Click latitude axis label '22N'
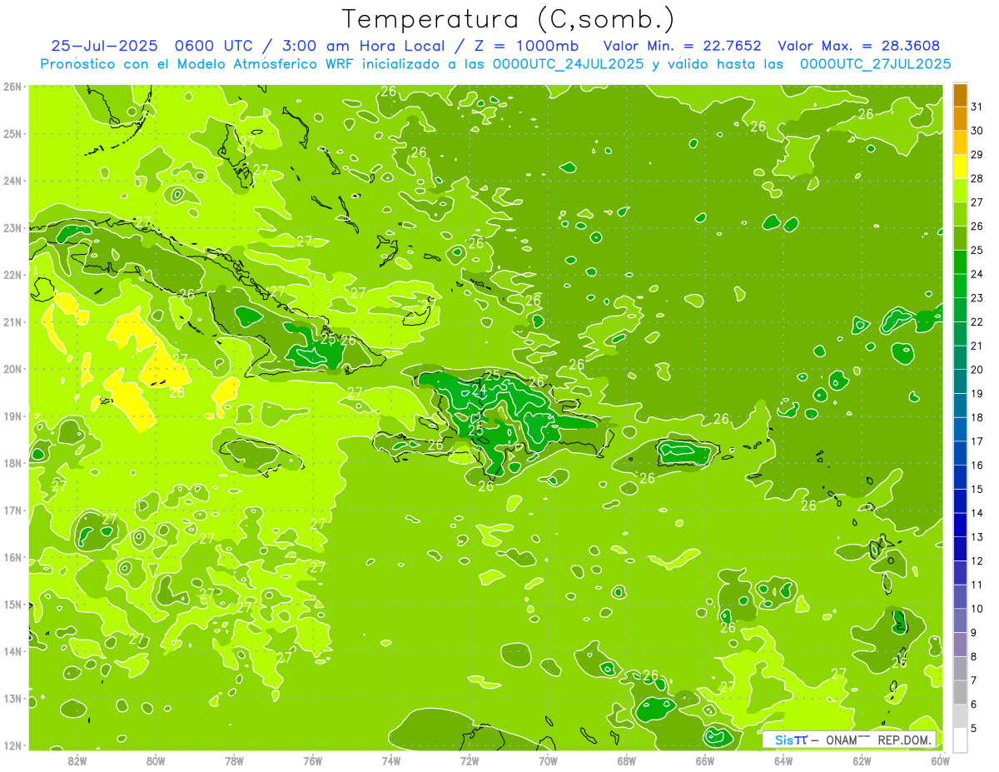 click(x=12, y=275)
